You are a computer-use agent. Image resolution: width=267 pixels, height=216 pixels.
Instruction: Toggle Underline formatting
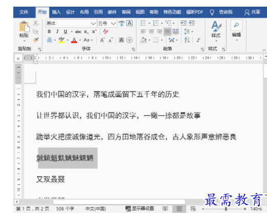65,32
